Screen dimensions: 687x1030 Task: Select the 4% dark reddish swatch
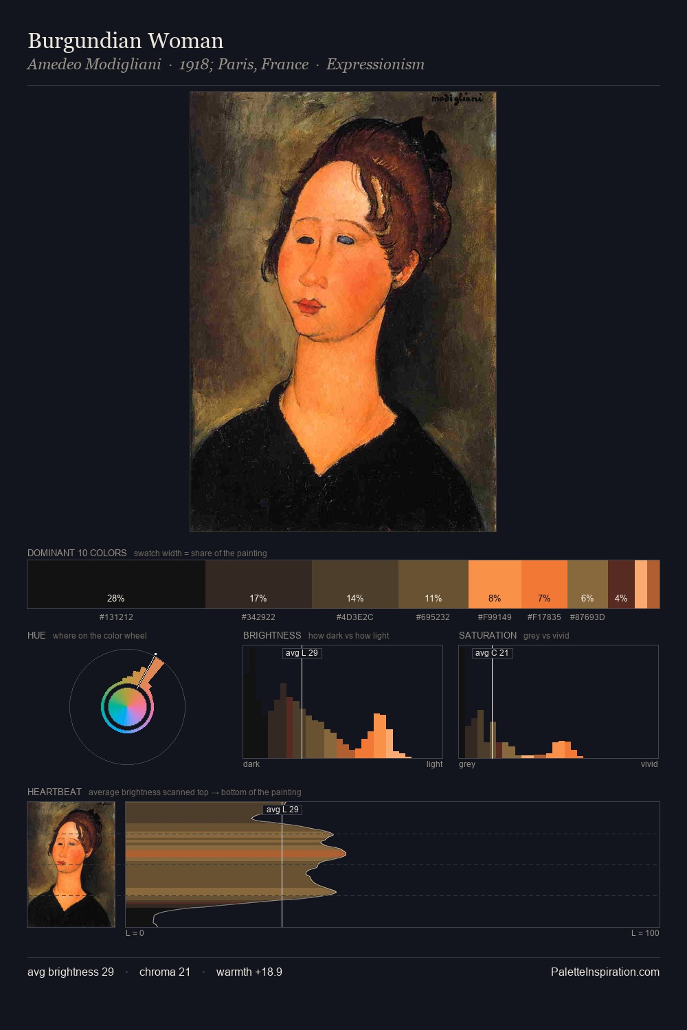coord(621,584)
